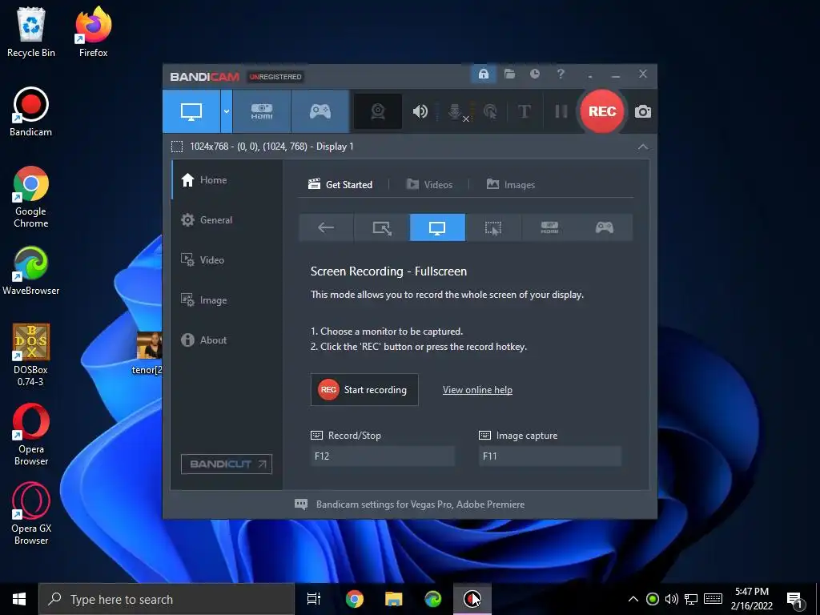Select game mode icon in Get Started row
The height and width of the screenshot is (615, 820).
click(605, 227)
